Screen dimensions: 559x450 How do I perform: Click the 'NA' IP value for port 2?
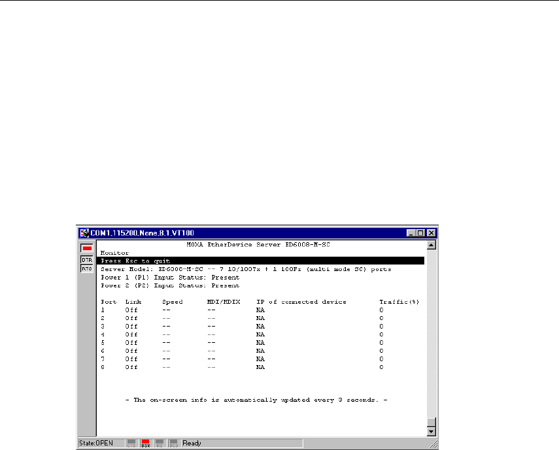coord(261,318)
